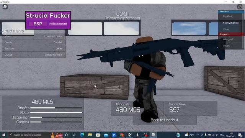Screen dimensions: 245x138
Task: Click the Recul stat bar
Action: 56,112
